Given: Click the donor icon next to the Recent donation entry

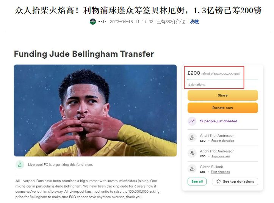Looking at the screenshot, I should 192,137.
